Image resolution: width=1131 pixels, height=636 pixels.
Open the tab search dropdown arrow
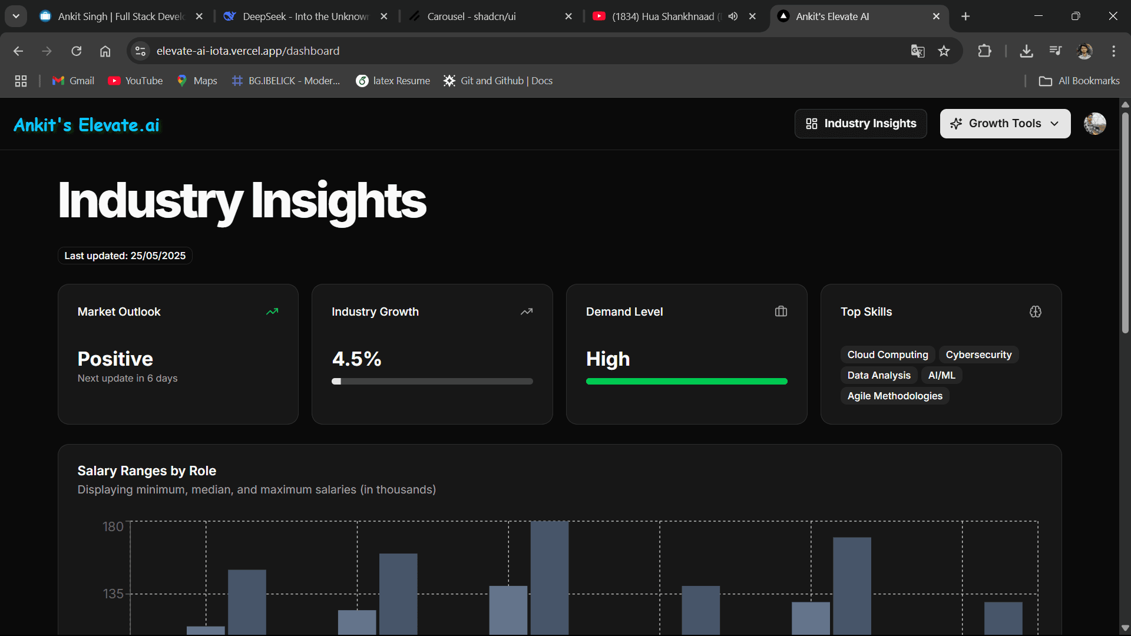16,16
